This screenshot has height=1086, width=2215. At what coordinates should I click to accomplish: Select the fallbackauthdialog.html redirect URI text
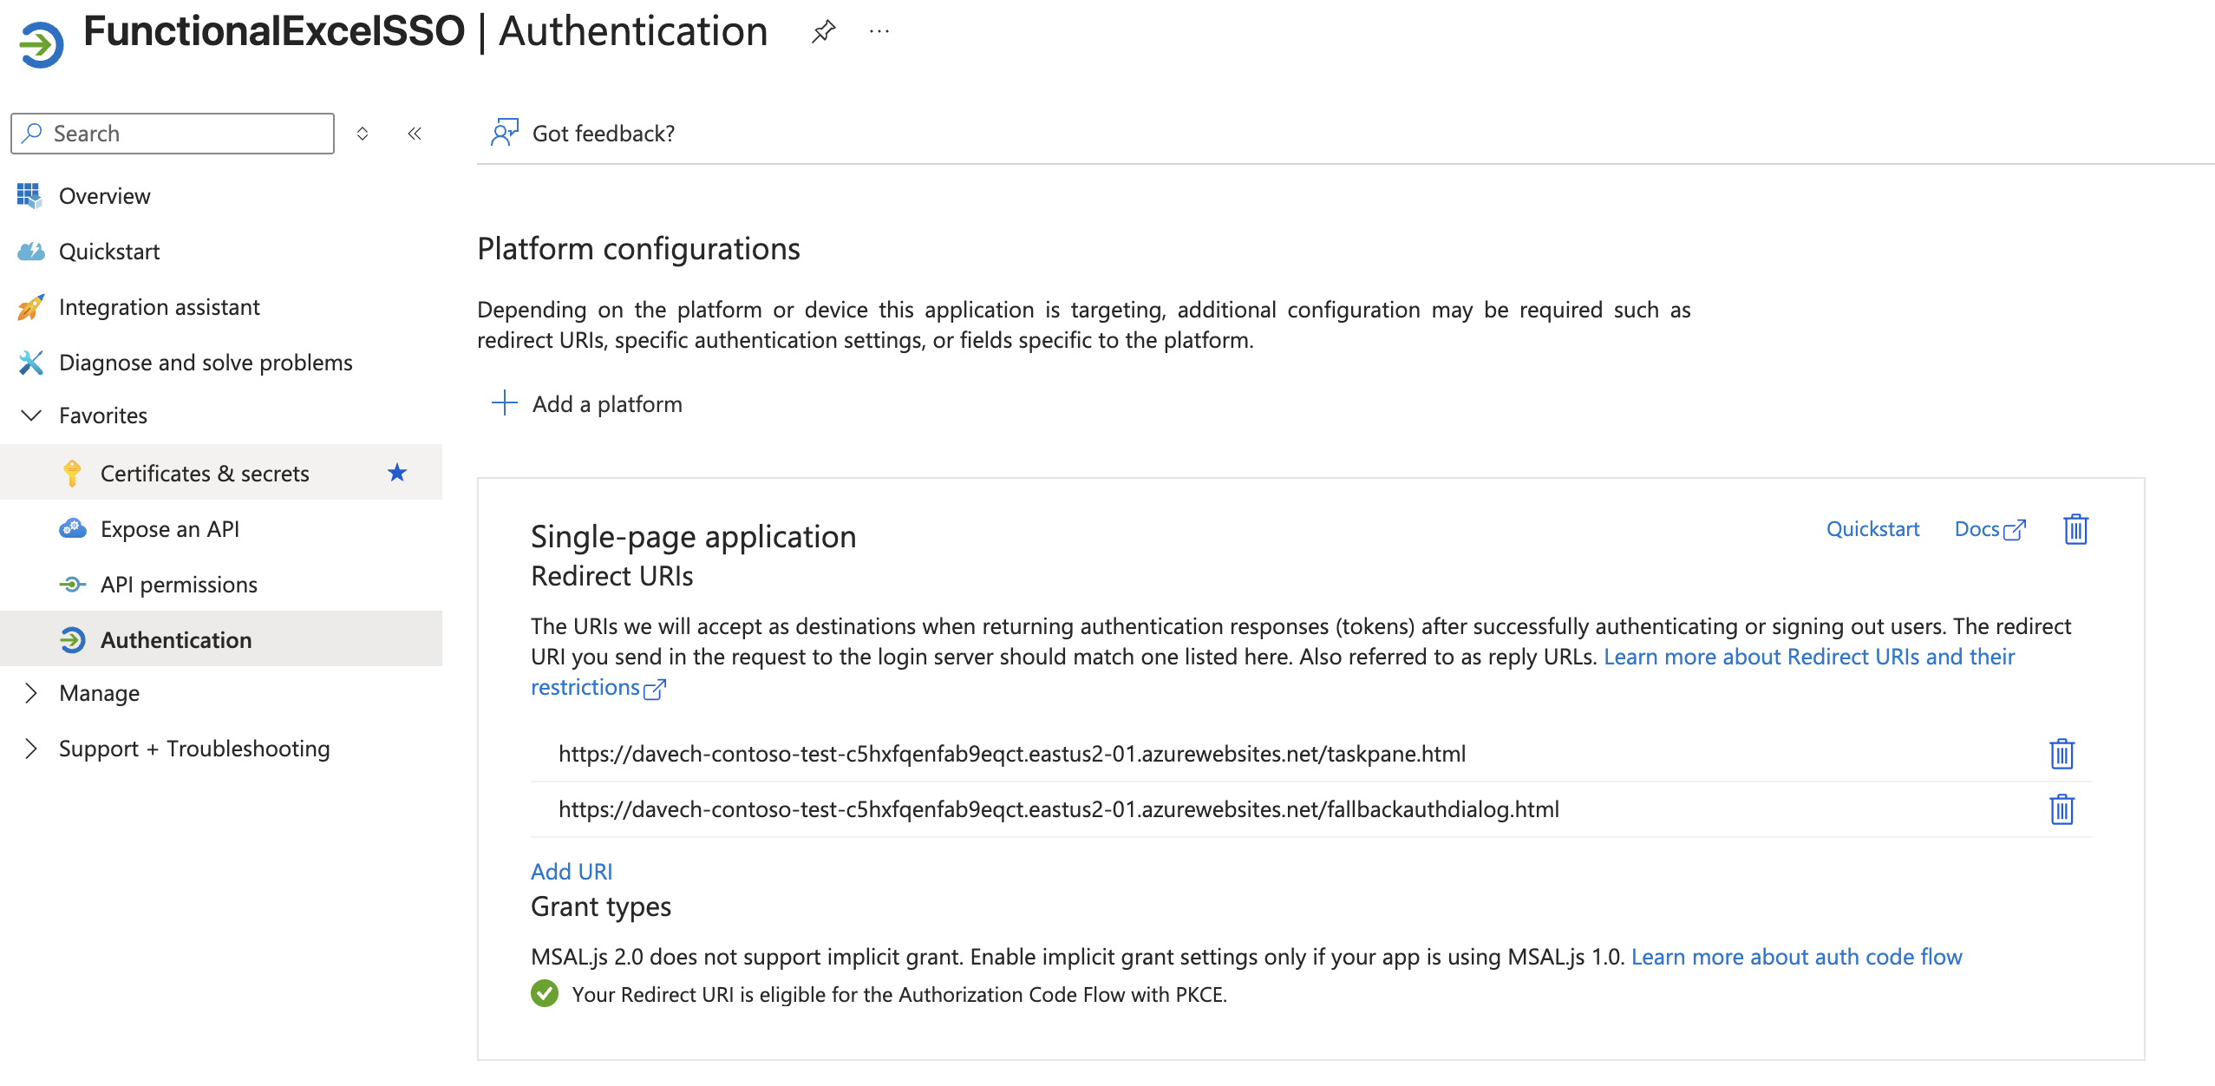[x=1059, y=809]
